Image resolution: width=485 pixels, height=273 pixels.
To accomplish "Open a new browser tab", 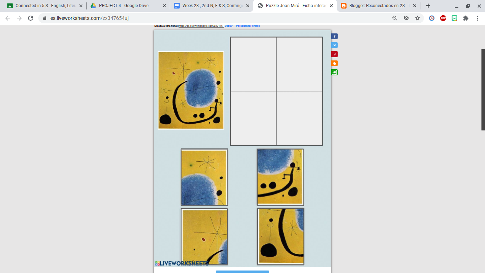I will [428, 6].
